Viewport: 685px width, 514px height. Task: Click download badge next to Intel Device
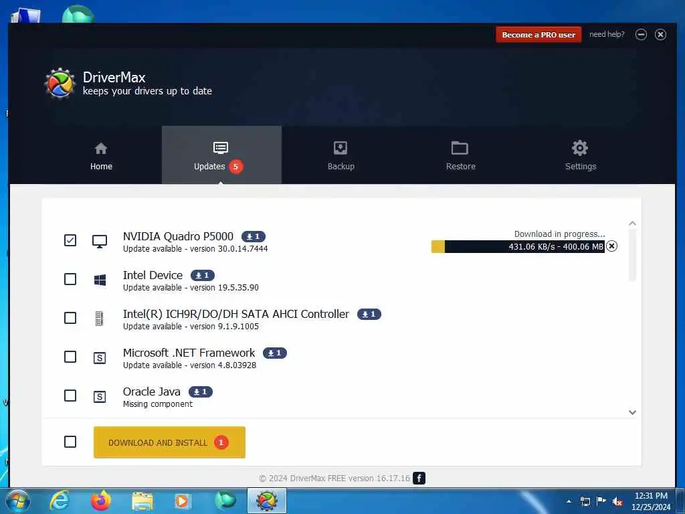pos(203,275)
